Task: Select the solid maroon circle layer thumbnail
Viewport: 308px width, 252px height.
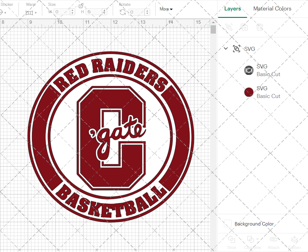Action: [x=249, y=92]
